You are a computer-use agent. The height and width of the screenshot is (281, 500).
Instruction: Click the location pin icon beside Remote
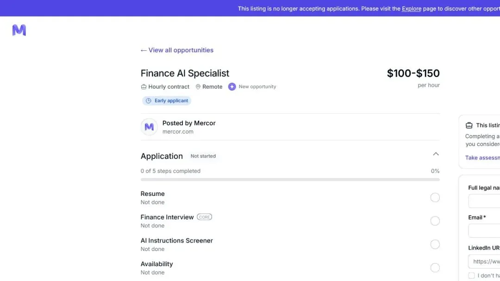pyautogui.click(x=198, y=86)
